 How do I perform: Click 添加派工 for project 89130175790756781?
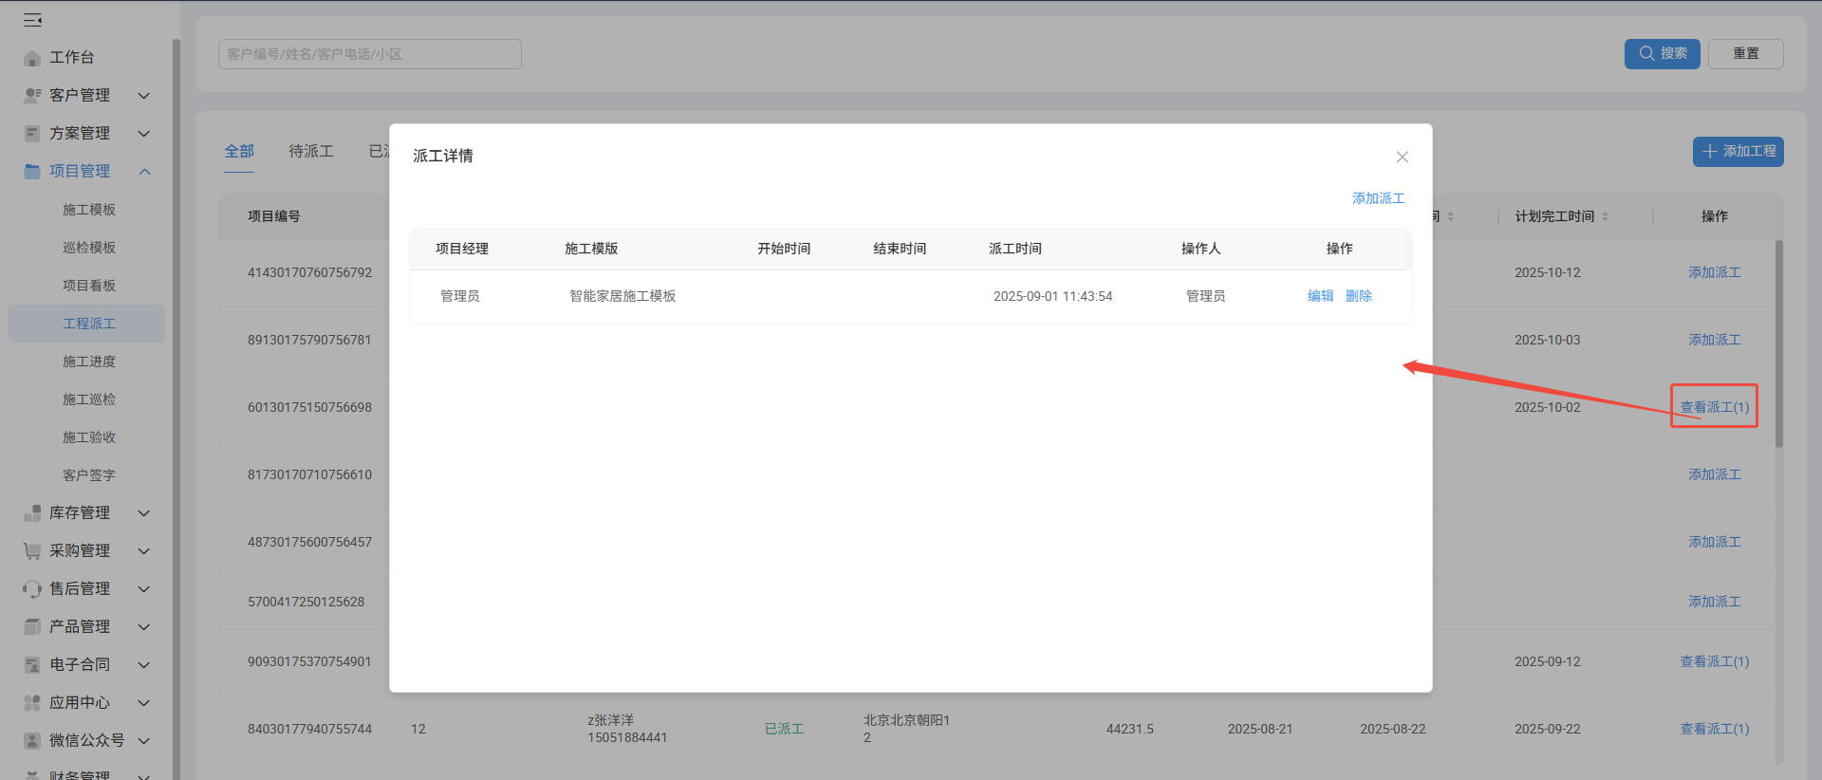[x=1714, y=340]
